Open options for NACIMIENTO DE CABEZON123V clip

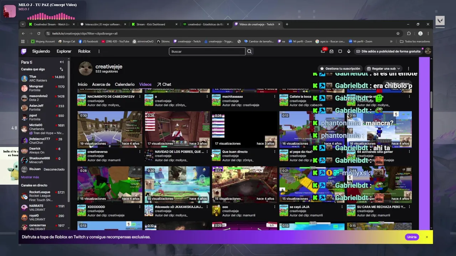point(140,97)
